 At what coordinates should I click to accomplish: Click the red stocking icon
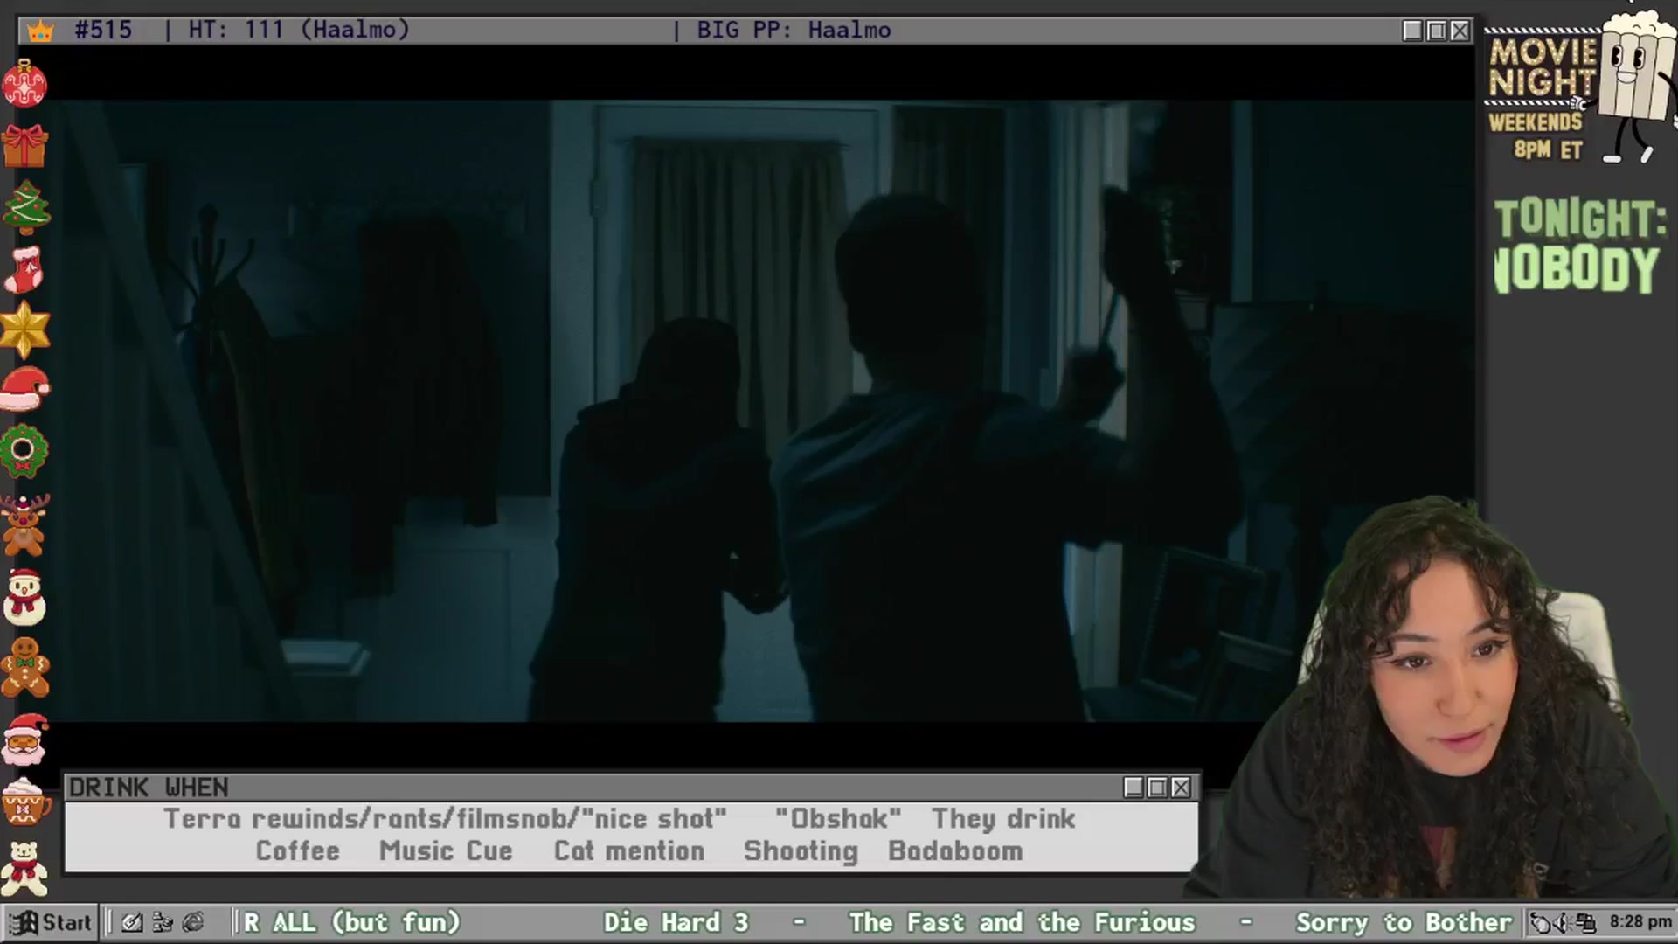[x=24, y=269]
